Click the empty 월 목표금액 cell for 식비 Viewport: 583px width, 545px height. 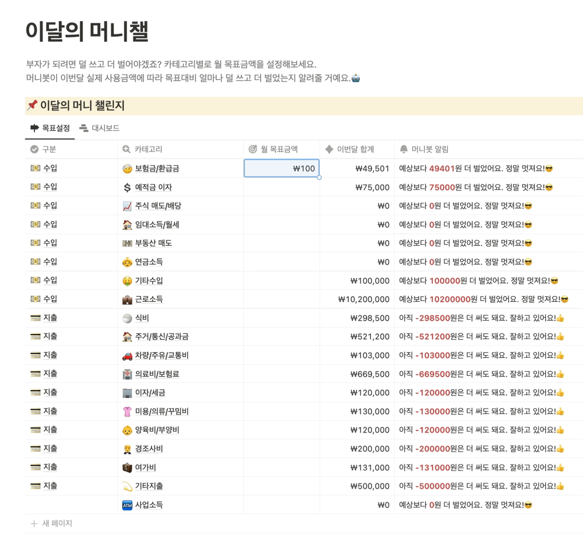(282, 318)
